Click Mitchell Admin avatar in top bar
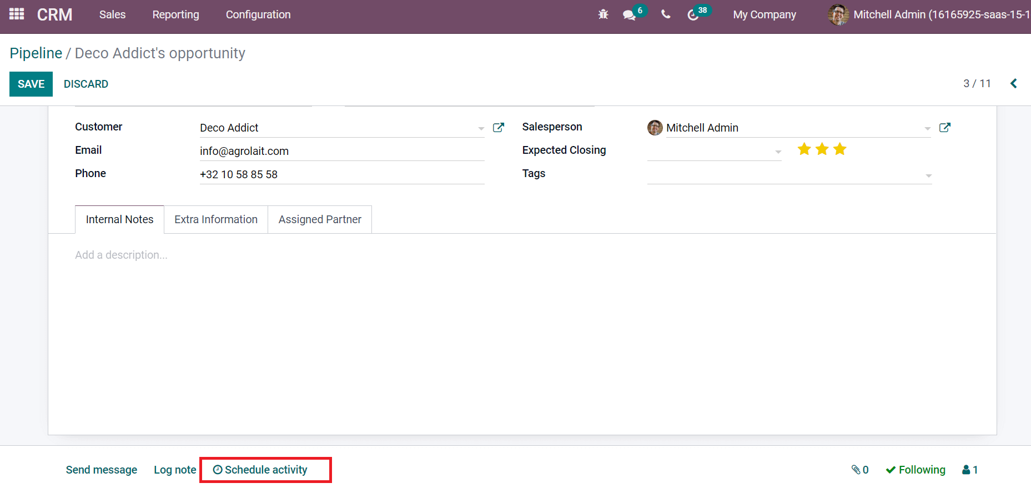Viewport: 1031px width, 498px height. [838, 14]
